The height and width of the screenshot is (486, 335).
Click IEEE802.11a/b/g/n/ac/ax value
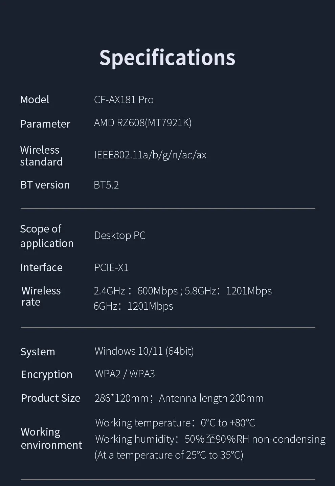click(x=150, y=155)
